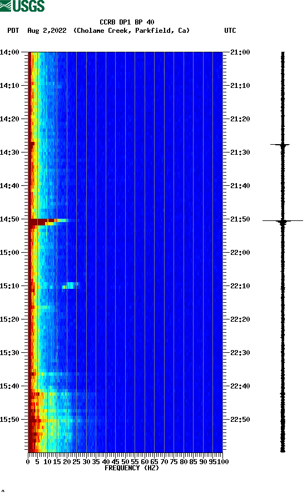Click the 14:00 PDT time label
Viewport: 307px width, 497px height.
[9, 52]
